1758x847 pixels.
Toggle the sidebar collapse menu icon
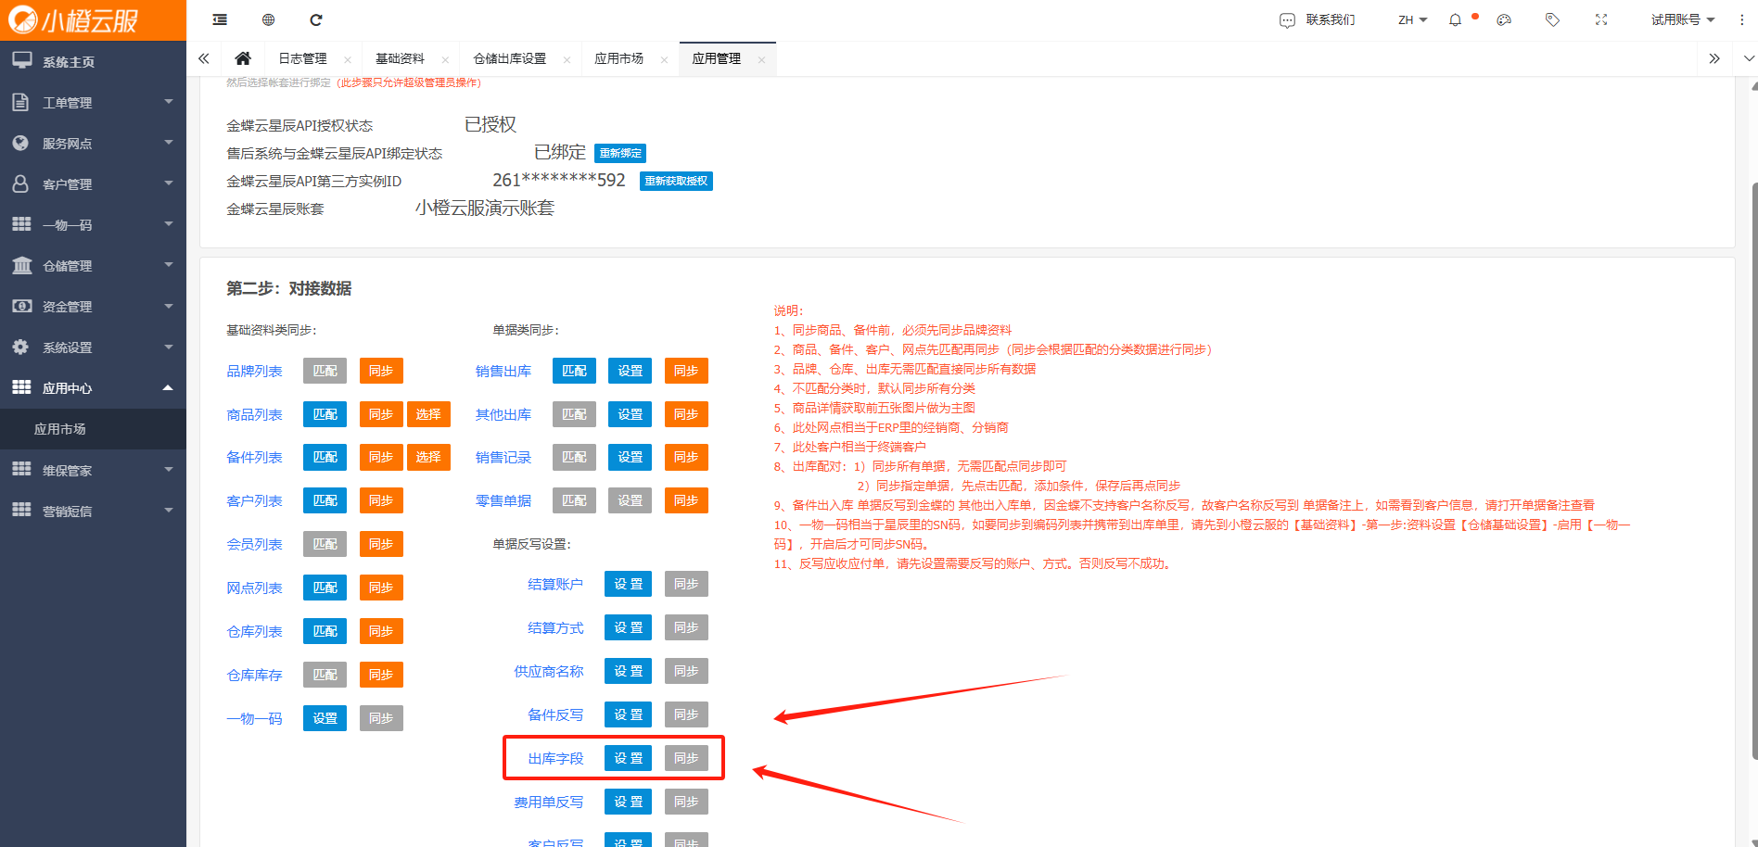tap(220, 19)
